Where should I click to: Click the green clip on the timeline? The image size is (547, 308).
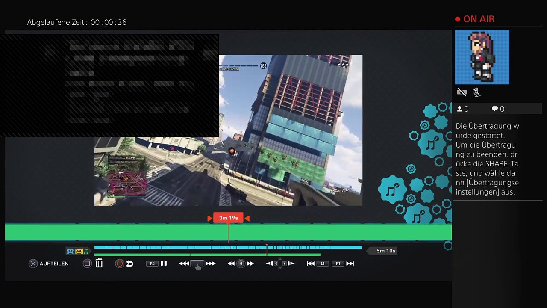228,232
